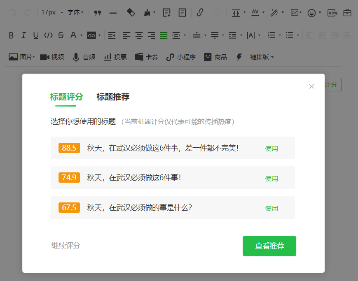Click the magic wand tool icon
The height and width of the screenshot is (281, 358).
[x=274, y=12]
